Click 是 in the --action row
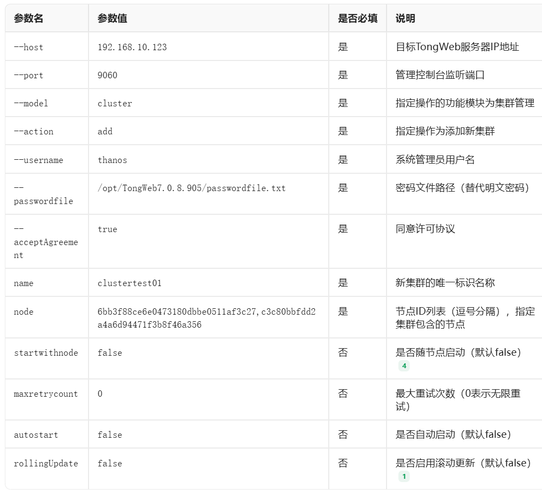This screenshot has width=542, height=495. [343, 131]
